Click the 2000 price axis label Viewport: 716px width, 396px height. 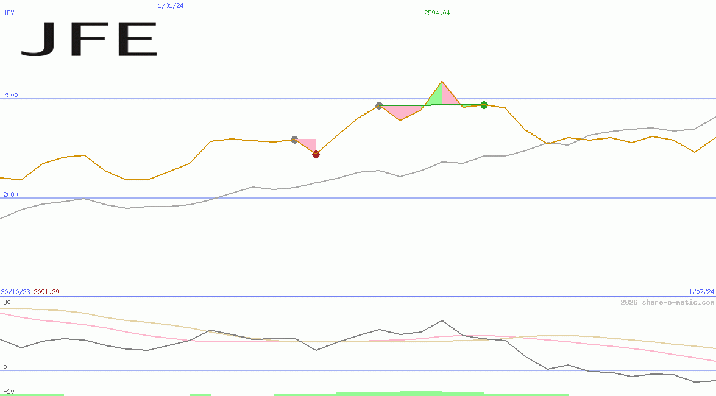[x=10, y=194]
